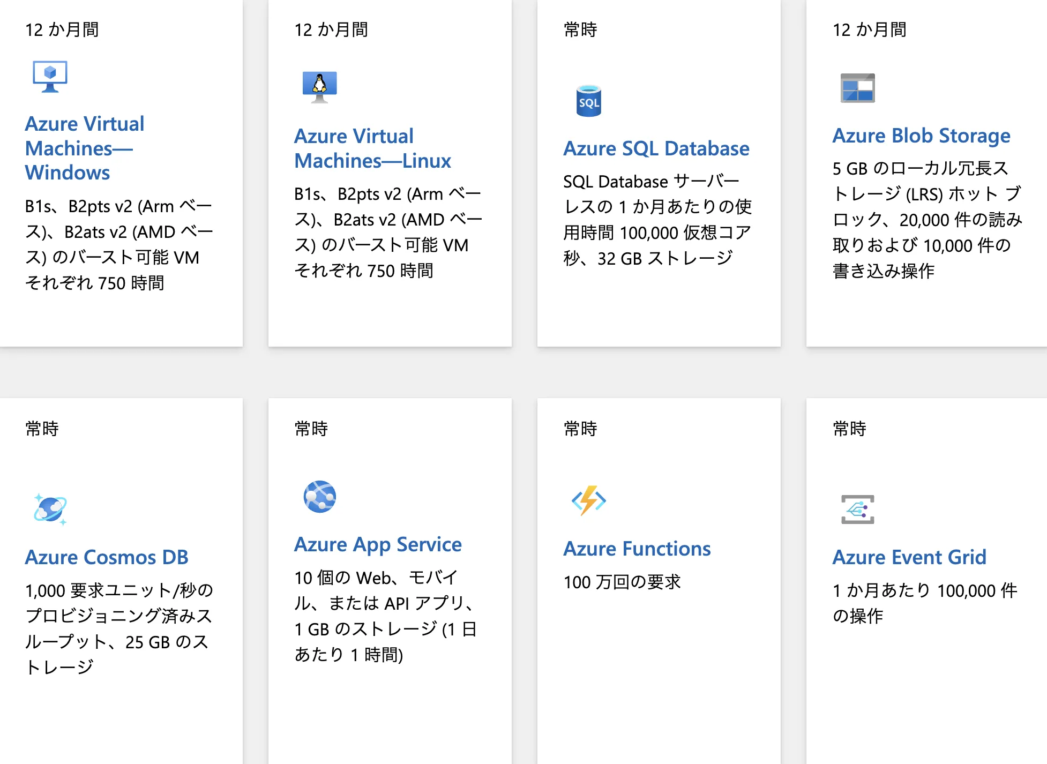Open the Azure Functions link
This screenshot has width=1047, height=764.
[x=637, y=549]
